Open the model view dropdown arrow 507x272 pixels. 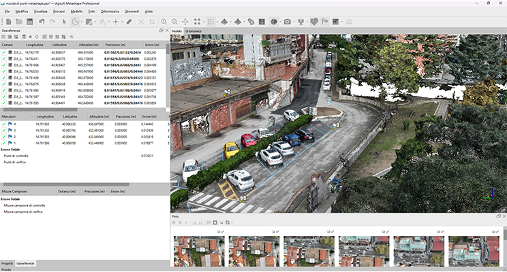(230, 22)
